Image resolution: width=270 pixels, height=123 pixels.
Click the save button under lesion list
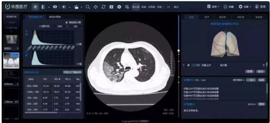pos(261,72)
